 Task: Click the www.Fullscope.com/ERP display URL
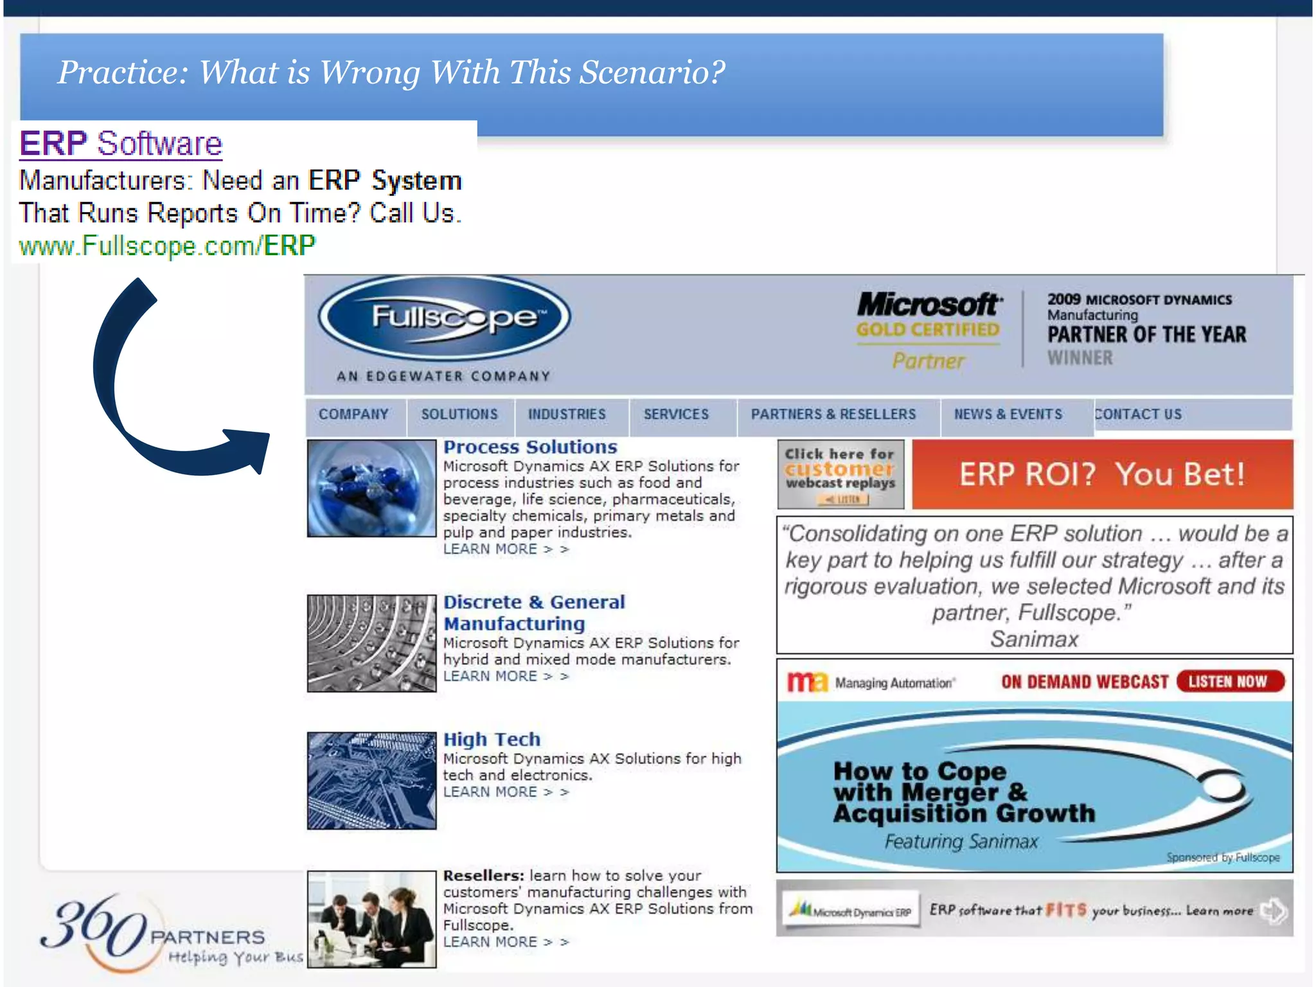pos(167,245)
